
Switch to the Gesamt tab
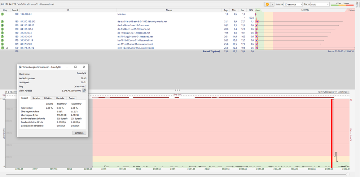click(25, 98)
